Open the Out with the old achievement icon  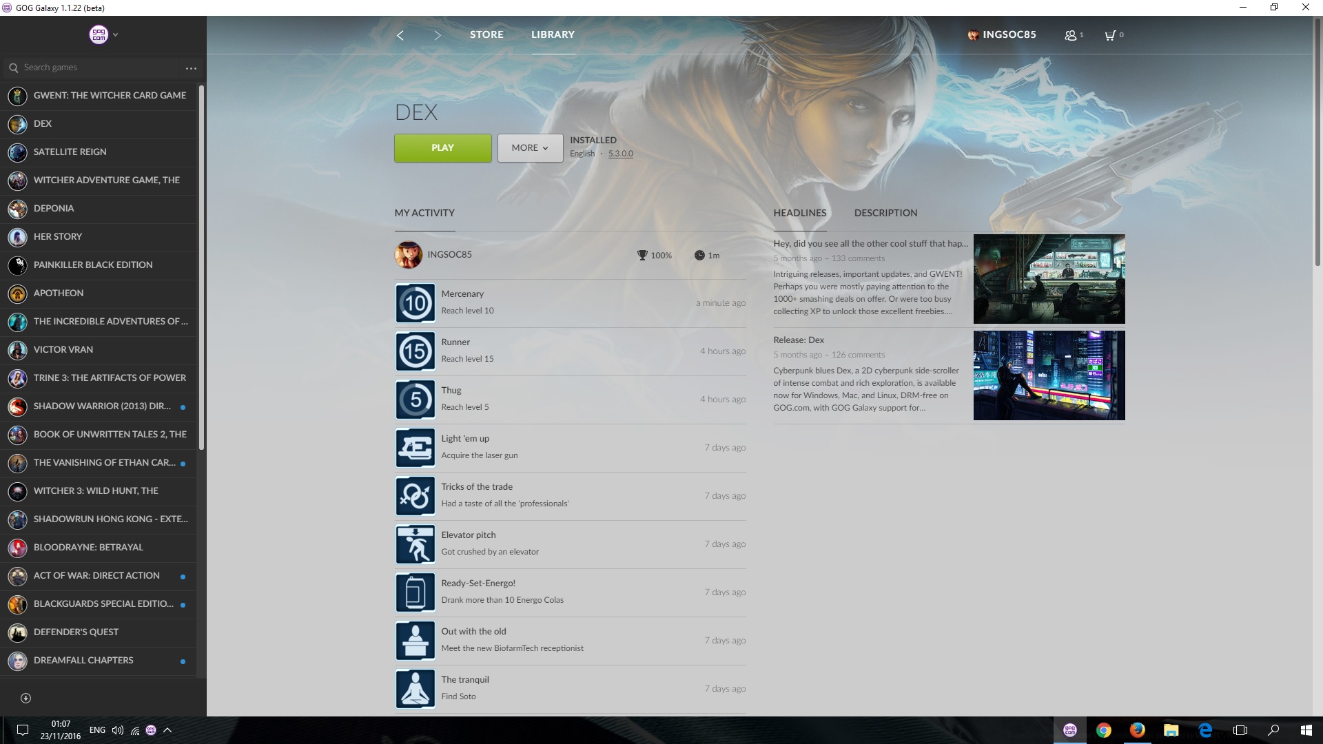415,641
